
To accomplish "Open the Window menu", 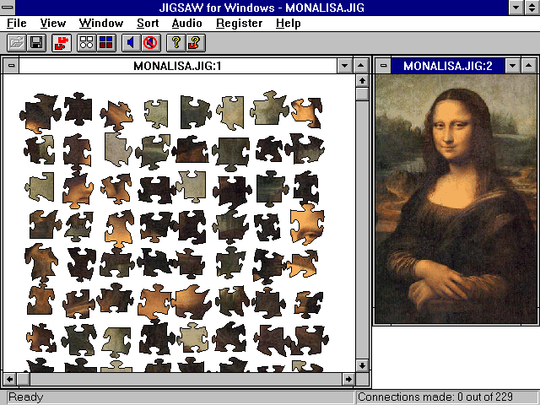I will tap(101, 24).
